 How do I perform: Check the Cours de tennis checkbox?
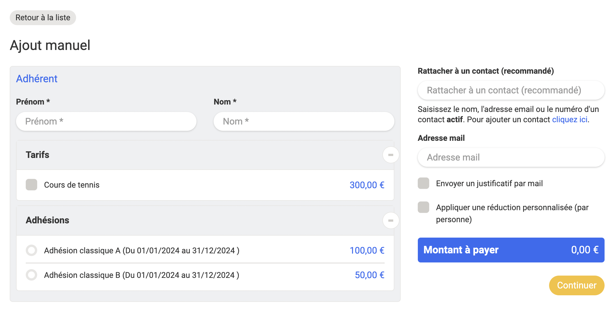pos(31,185)
